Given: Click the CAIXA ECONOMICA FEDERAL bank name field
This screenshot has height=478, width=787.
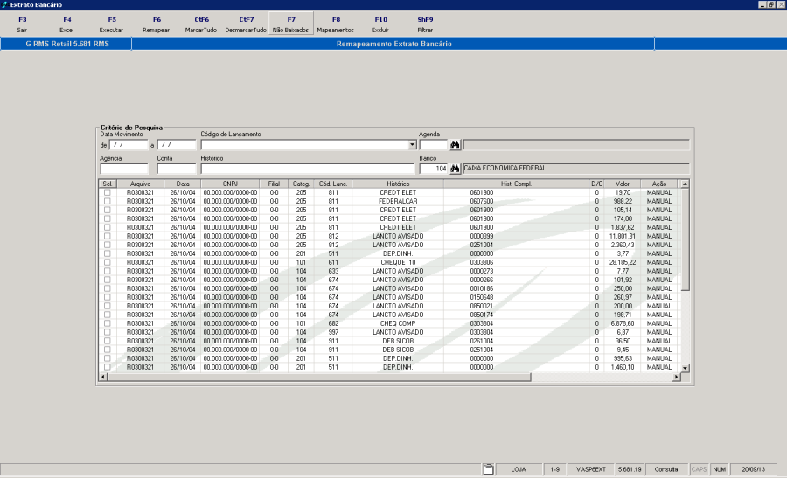Looking at the screenshot, I should pos(576,169).
